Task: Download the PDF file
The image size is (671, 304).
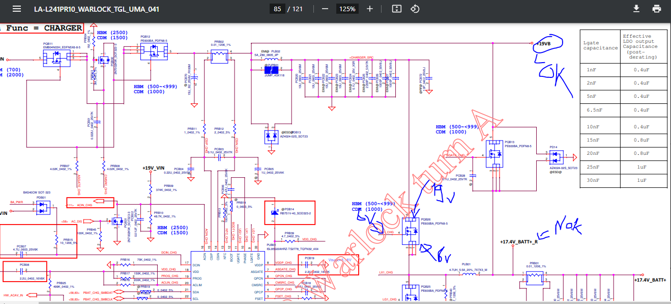Action: (636, 9)
